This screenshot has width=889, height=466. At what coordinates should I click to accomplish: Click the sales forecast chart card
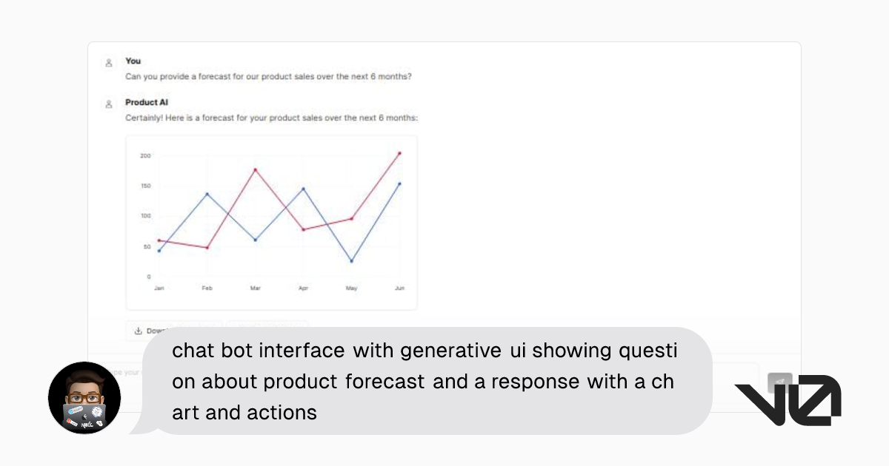271,220
